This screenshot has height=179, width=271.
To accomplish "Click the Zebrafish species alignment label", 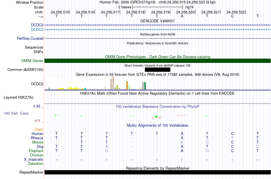I will pos(36,164).
